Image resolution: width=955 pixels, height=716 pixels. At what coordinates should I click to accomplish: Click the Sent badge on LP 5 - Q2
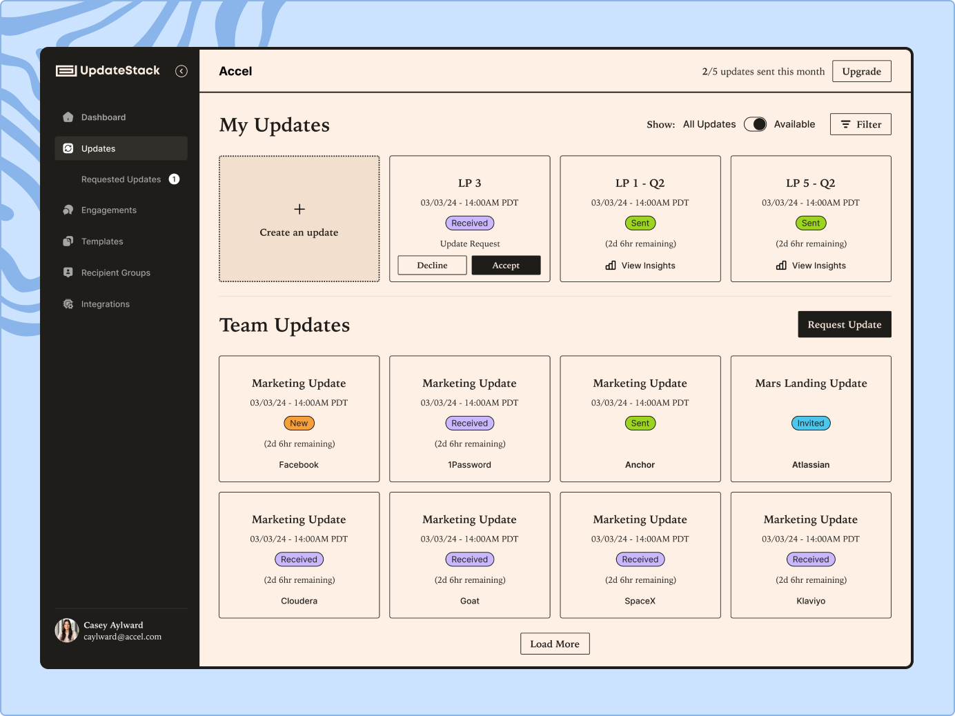click(811, 223)
